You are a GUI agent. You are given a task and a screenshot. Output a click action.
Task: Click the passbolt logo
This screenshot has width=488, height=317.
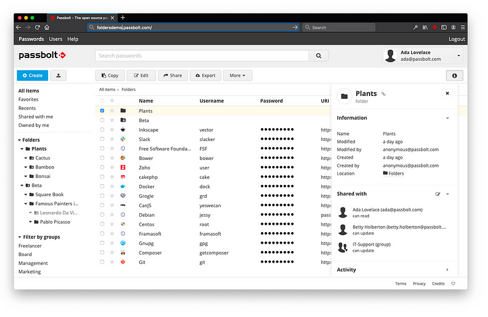coord(42,56)
